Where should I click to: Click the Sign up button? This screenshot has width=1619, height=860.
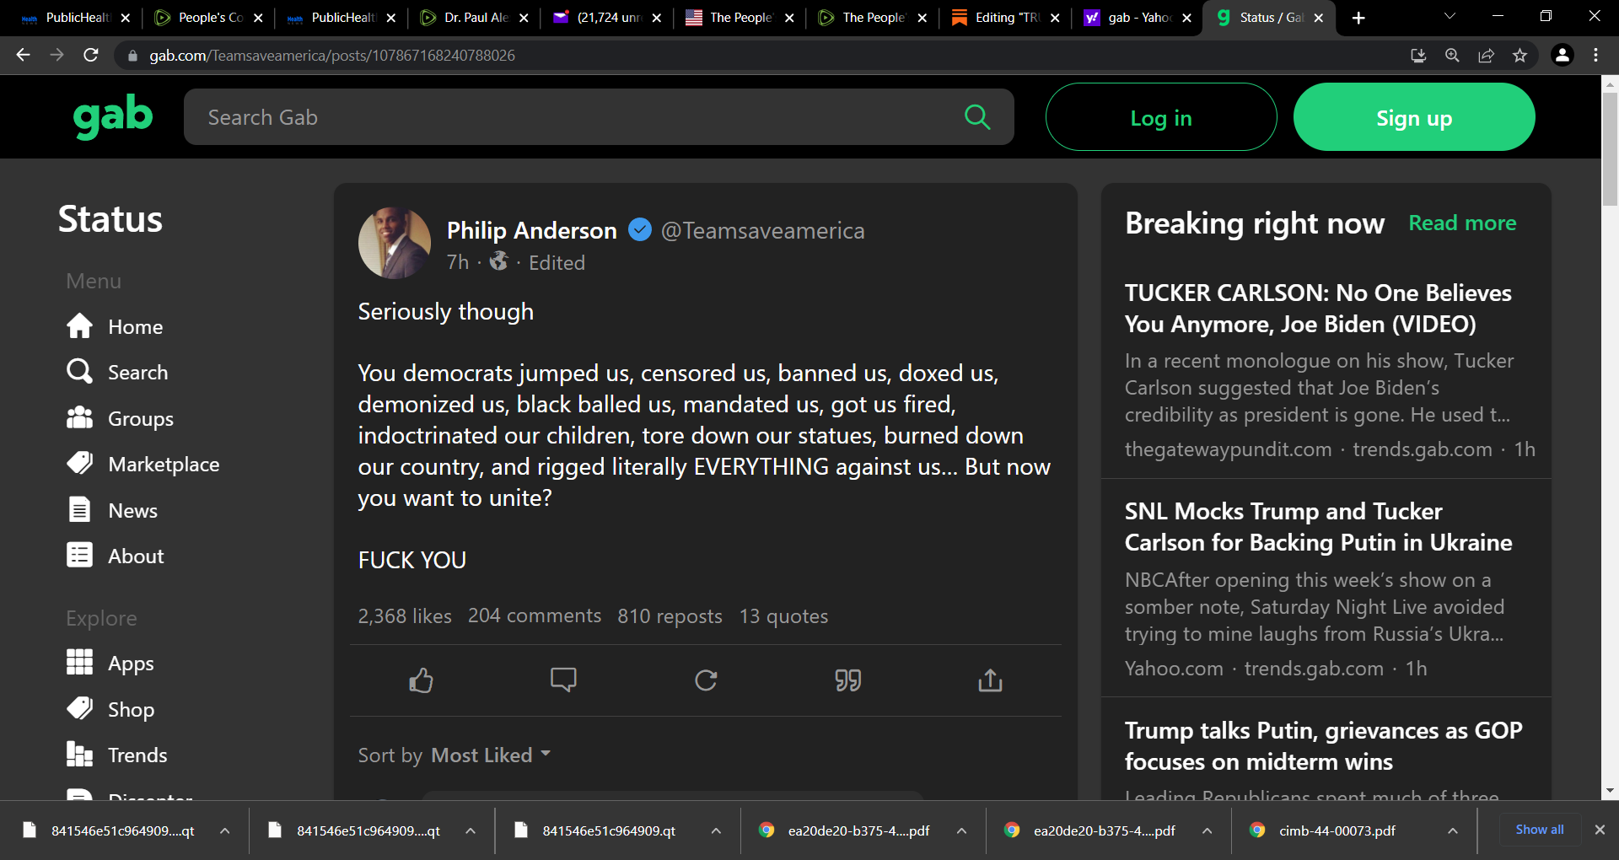[x=1414, y=117]
